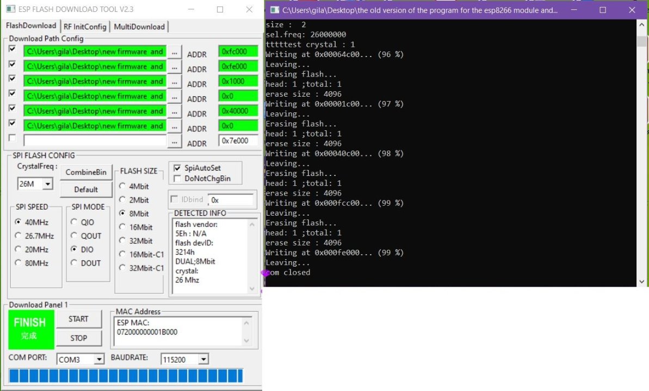The image size is (649, 391).
Task: Click the green FINISH status indicator
Action: (x=31, y=330)
